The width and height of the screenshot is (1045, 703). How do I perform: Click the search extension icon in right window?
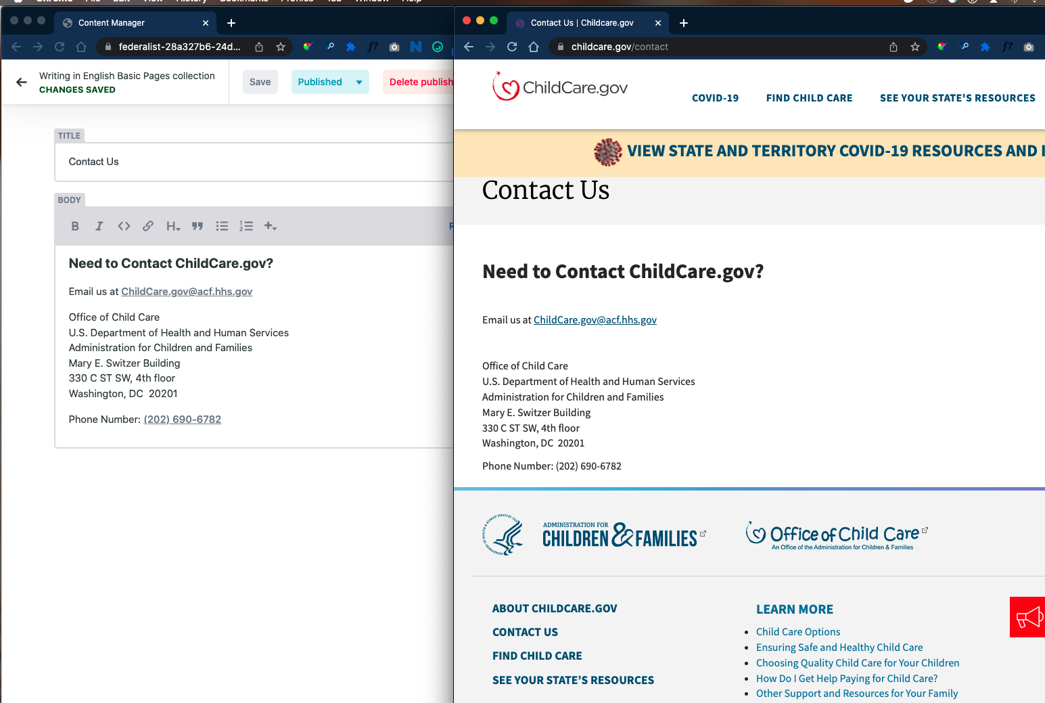(965, 47)
